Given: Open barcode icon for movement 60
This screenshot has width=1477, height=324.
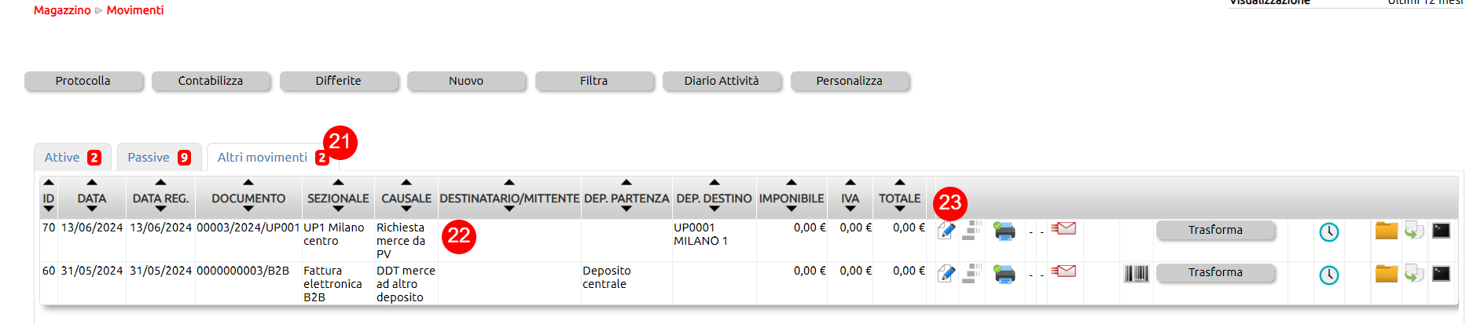Looking at the screenshot, I should click(1136, 274).
